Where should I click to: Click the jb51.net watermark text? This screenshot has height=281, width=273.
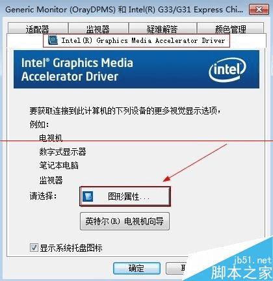pyautogui.click(x=253, y=260)
